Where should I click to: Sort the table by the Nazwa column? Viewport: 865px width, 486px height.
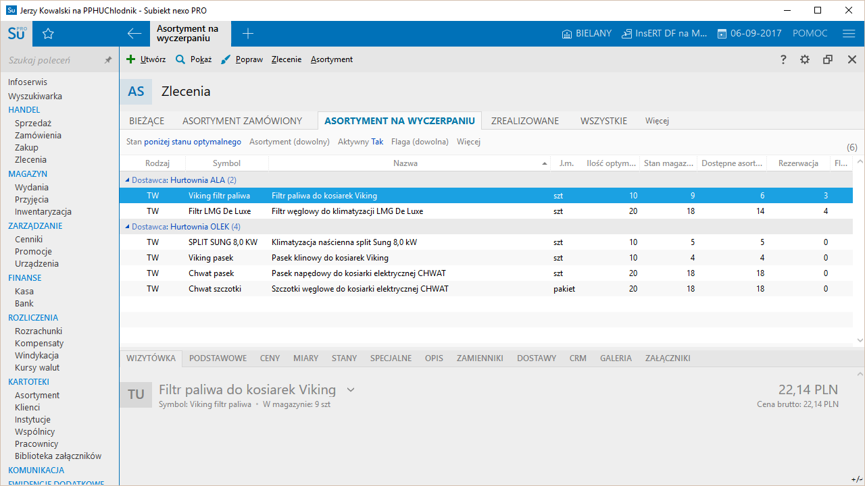(405, 163)
